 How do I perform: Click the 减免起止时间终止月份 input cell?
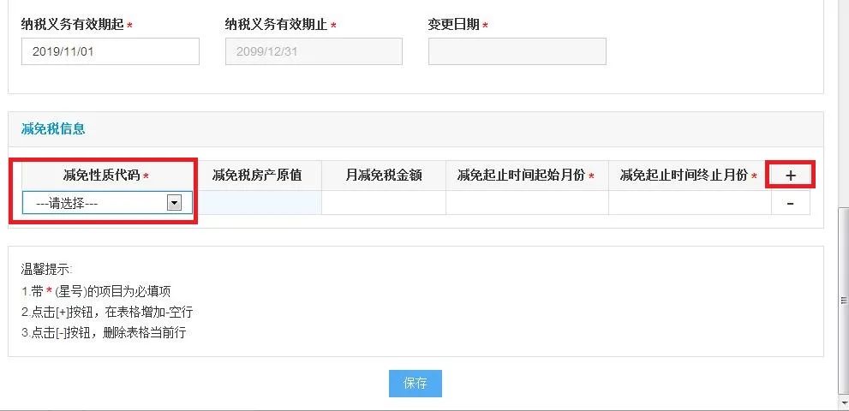click(690, 203)
